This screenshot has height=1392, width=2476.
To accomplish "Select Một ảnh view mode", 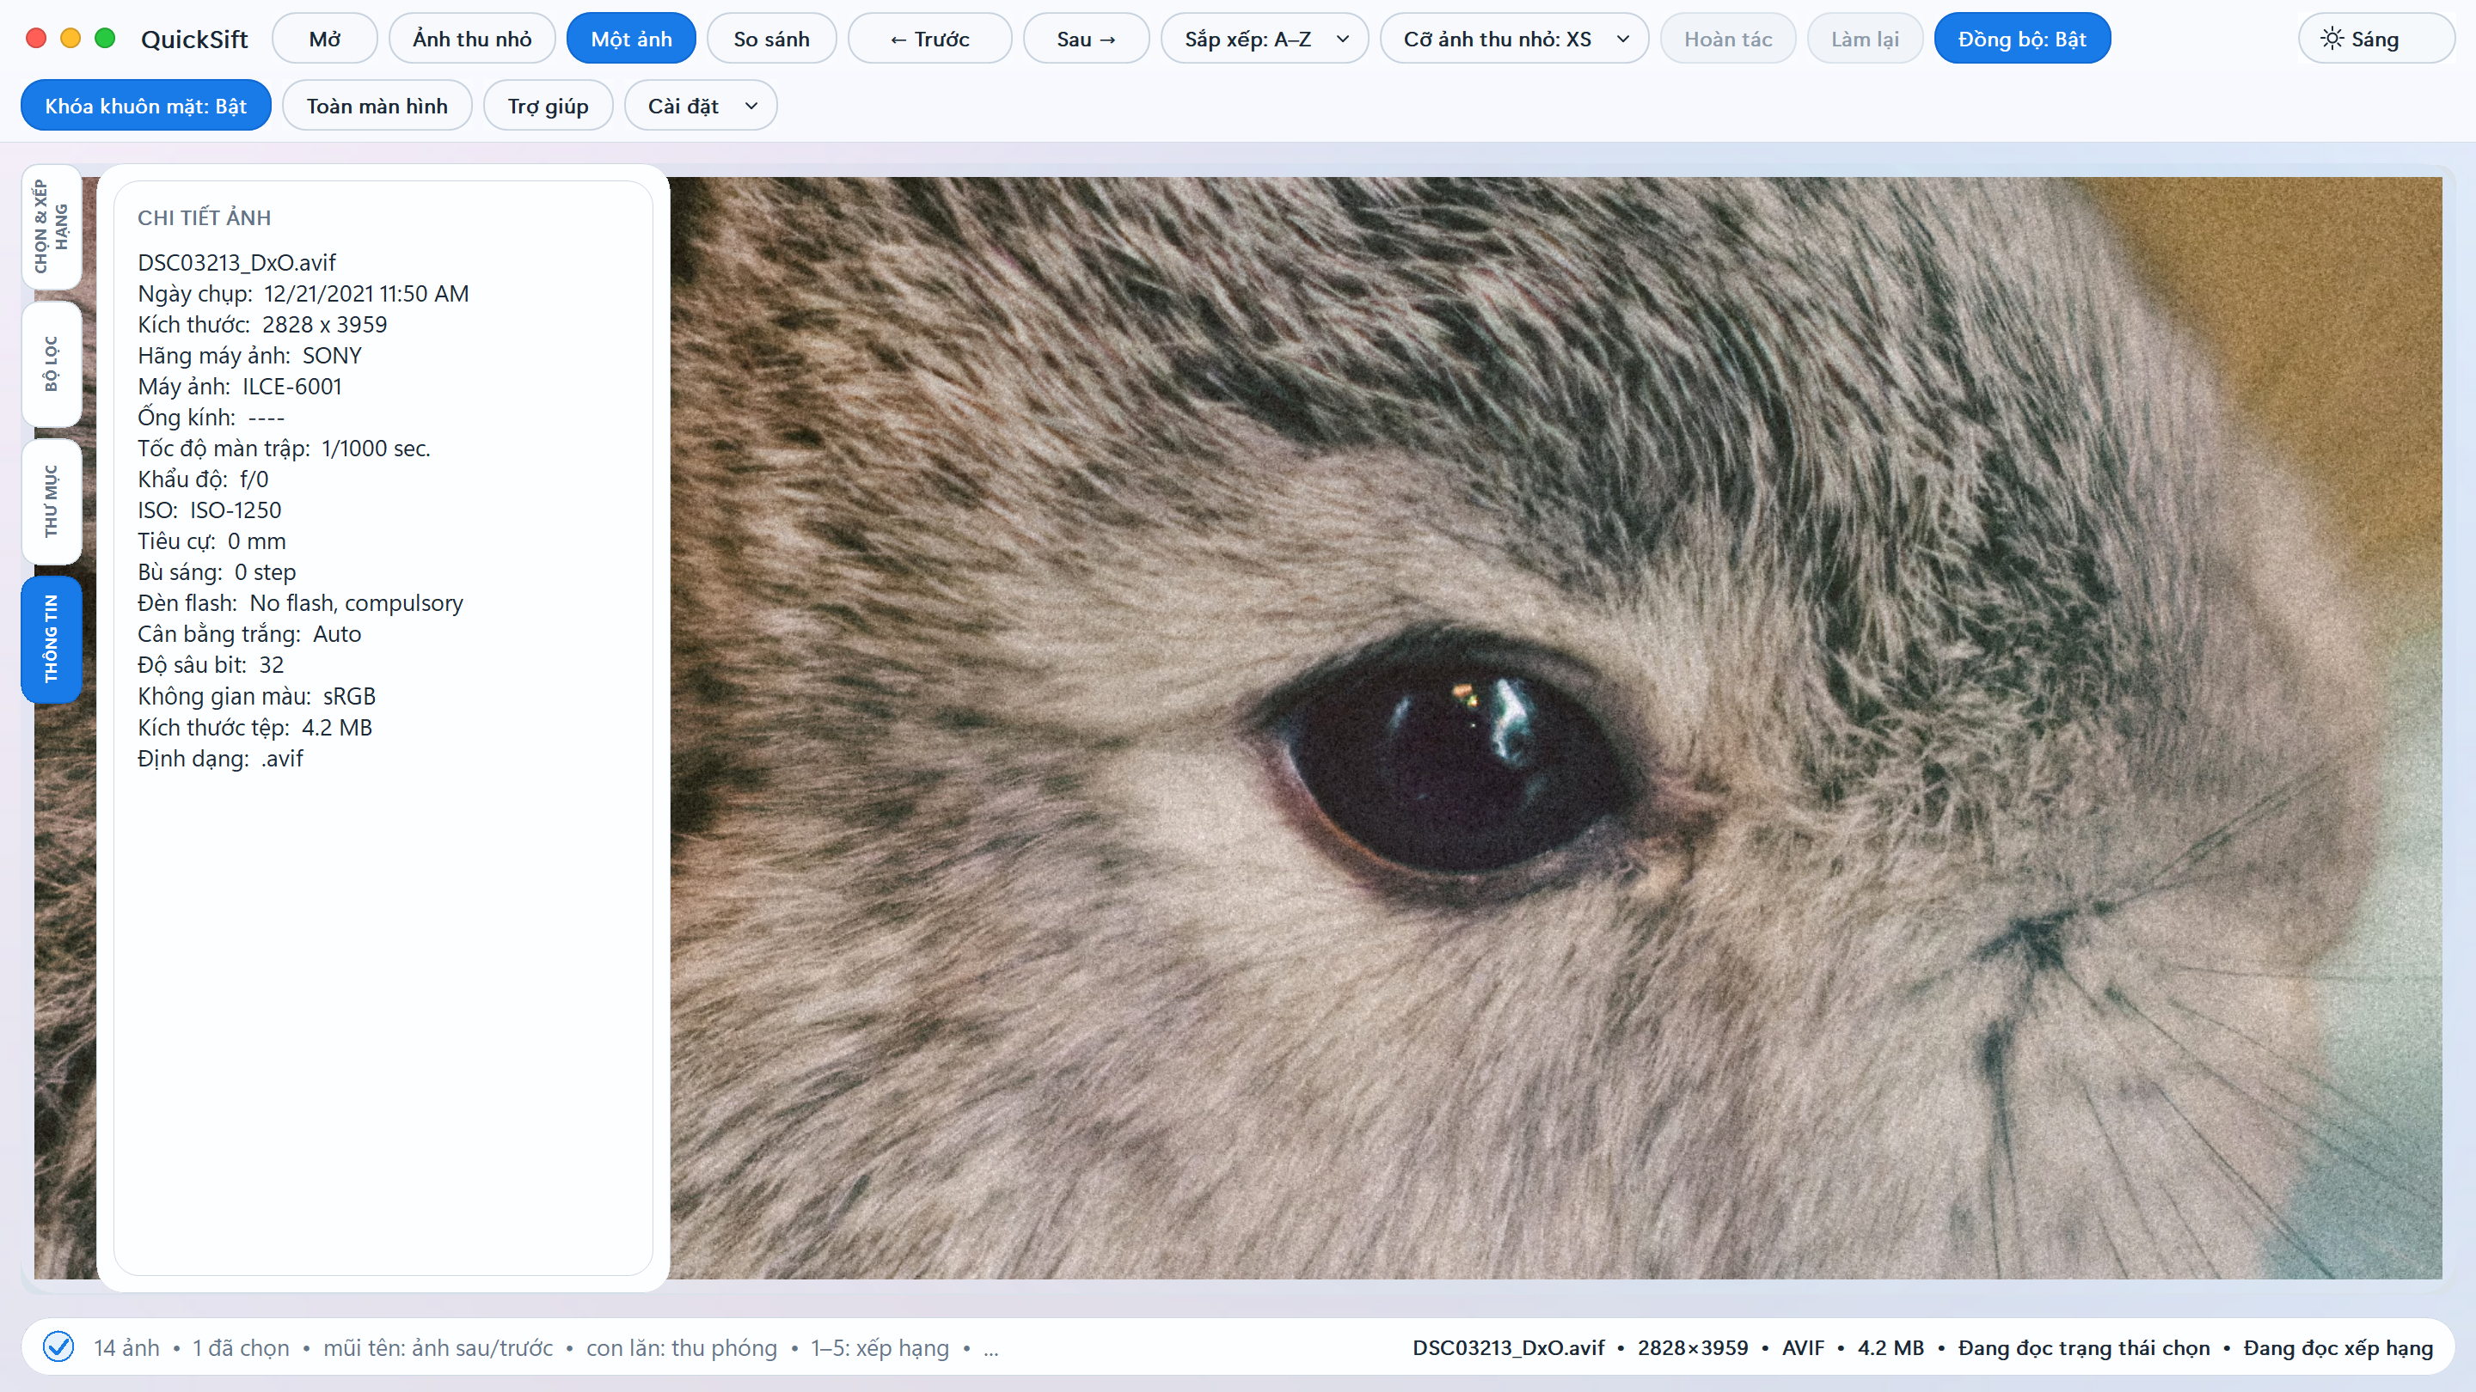I will click(x=632, y=39).
